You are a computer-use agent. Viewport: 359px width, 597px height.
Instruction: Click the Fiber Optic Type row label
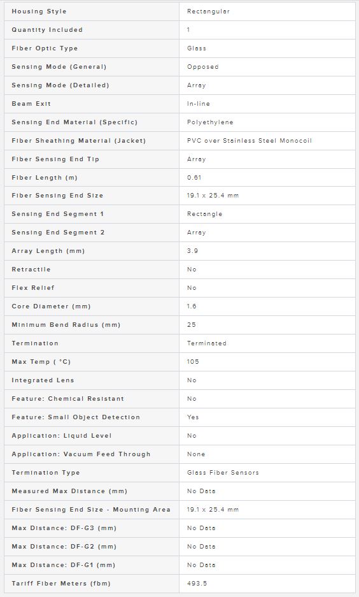pyautogui.click(x=45, y=48)
